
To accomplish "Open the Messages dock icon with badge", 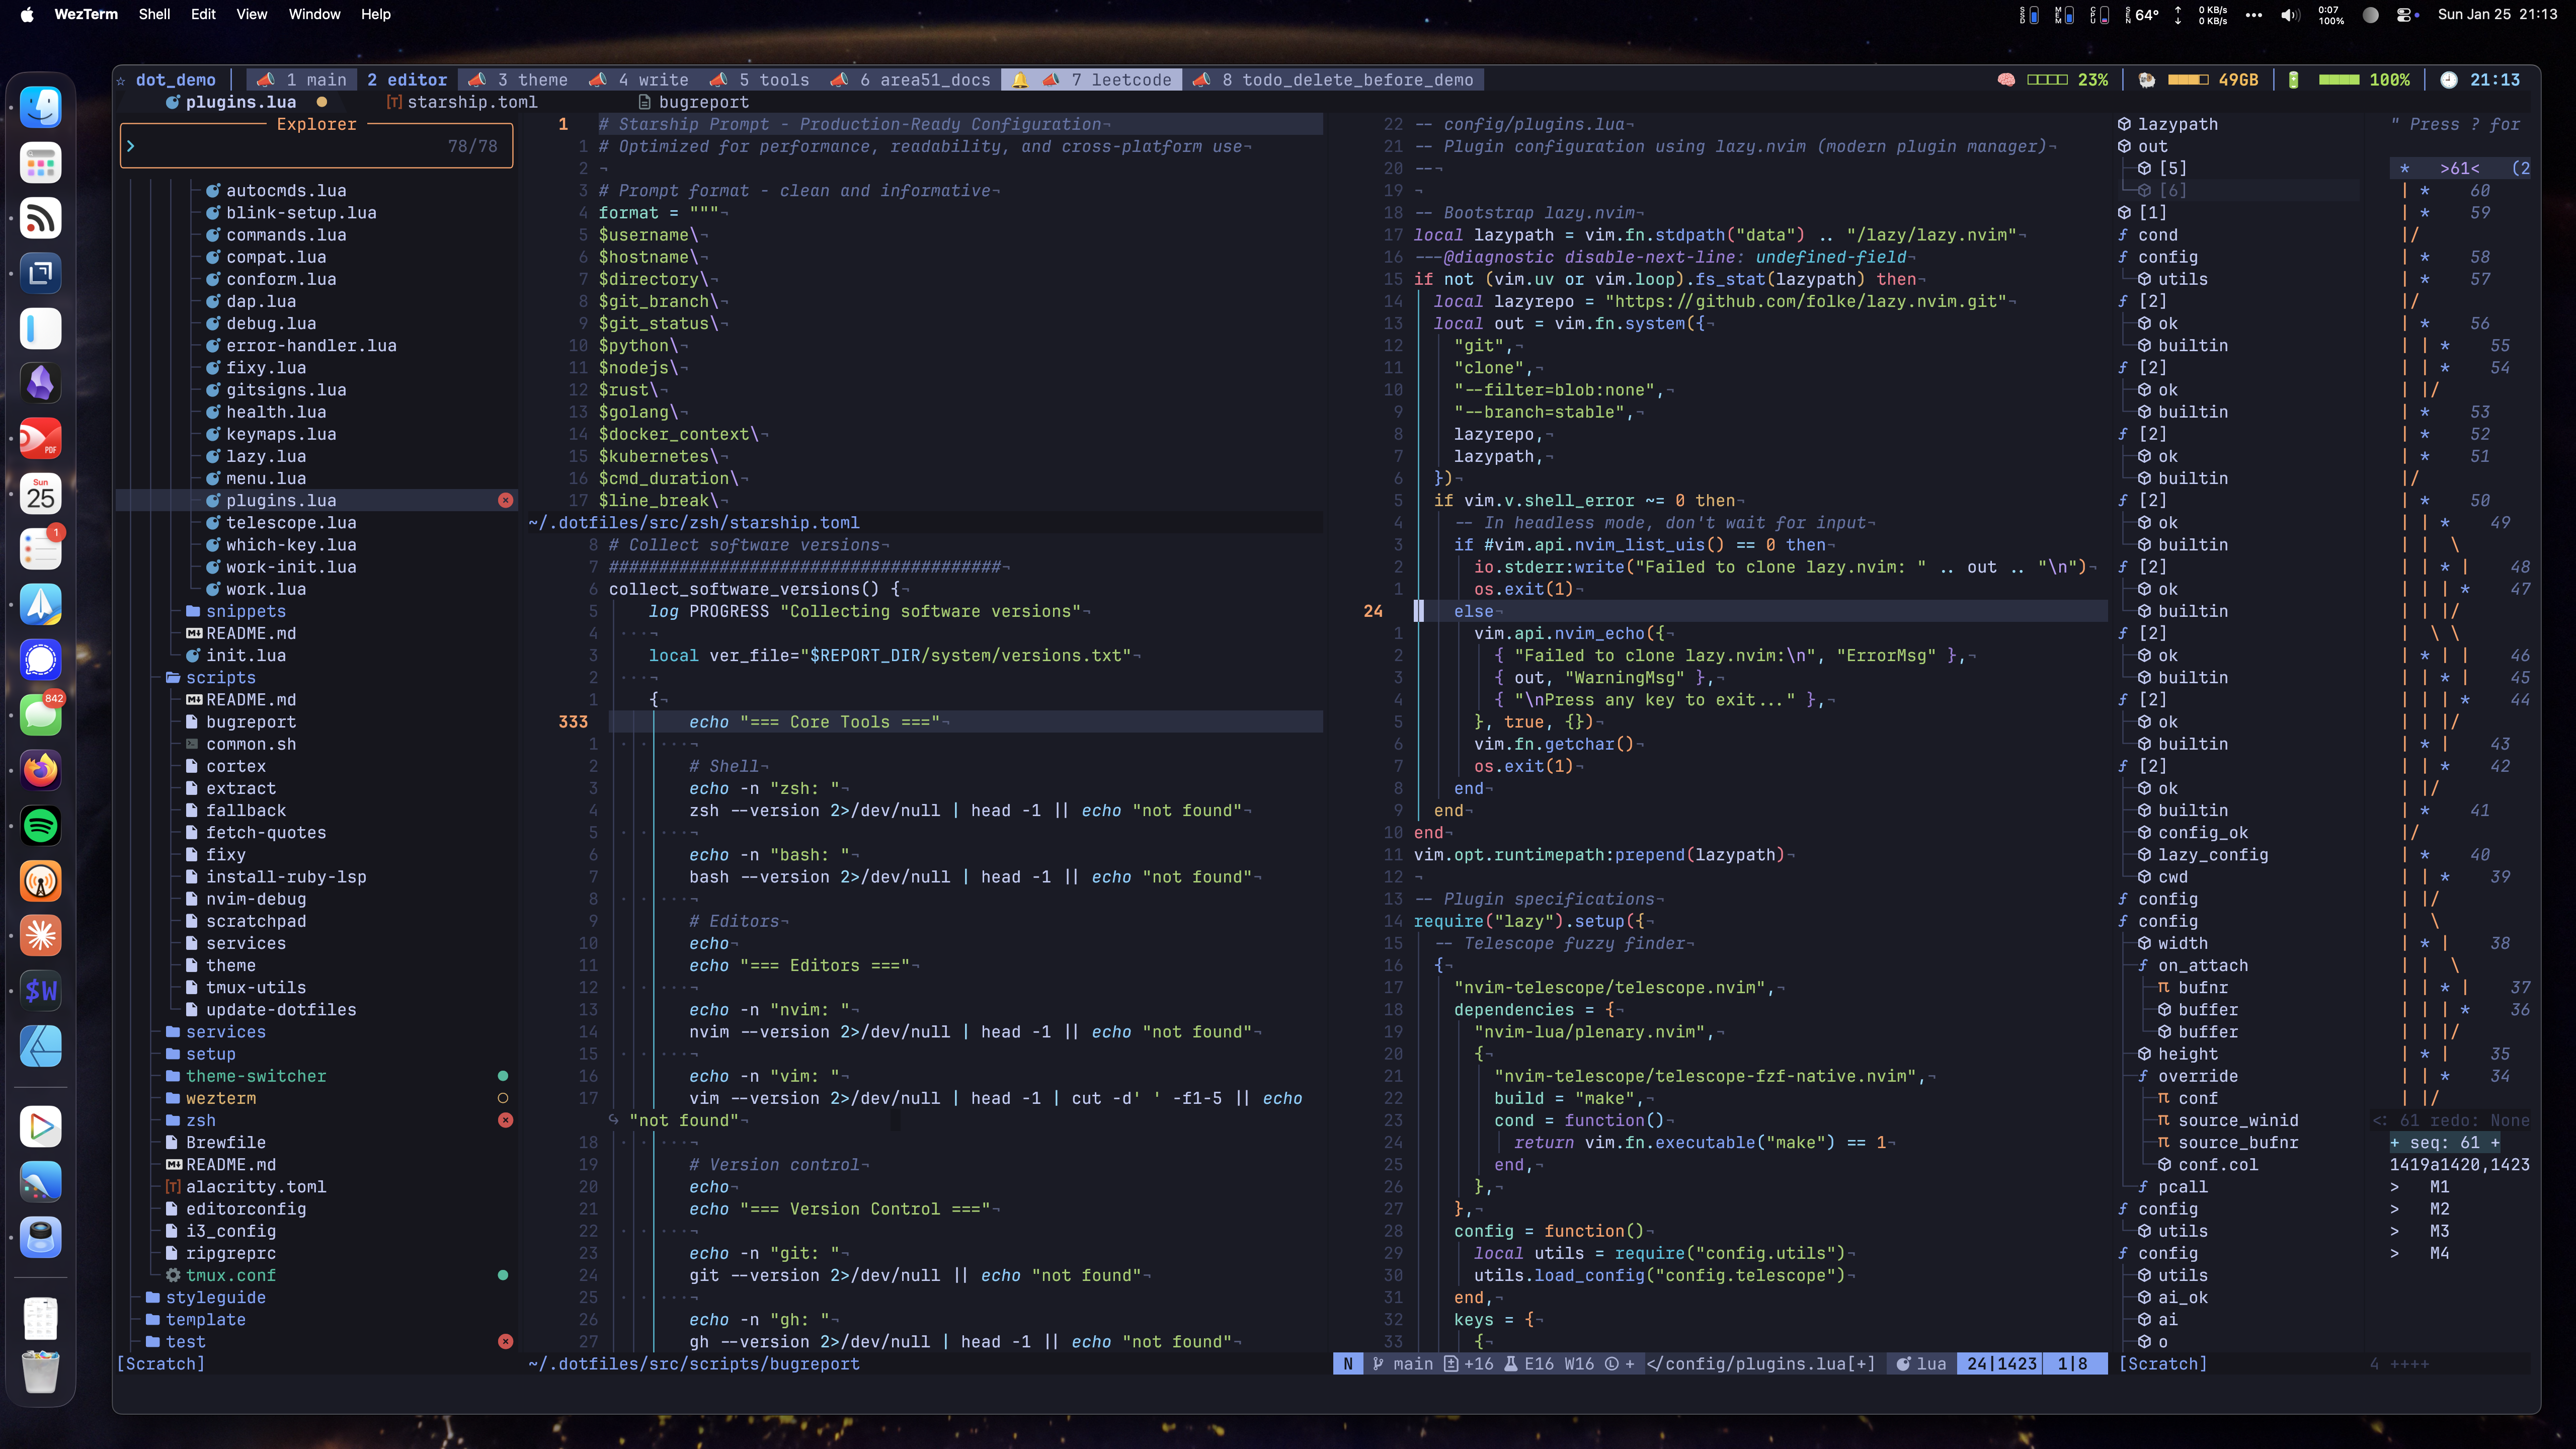I will coord(41,714).
